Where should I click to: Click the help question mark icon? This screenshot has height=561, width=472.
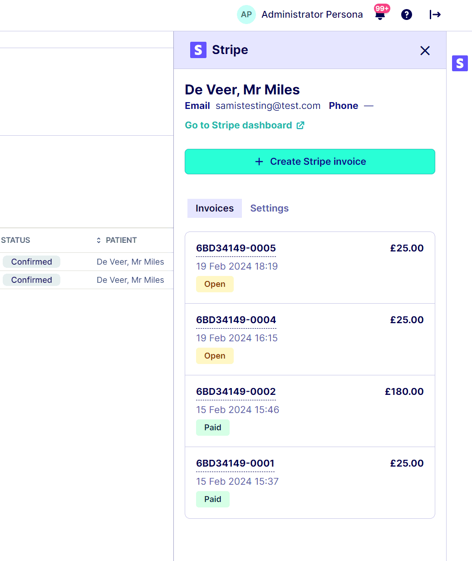tap(407, 15)
